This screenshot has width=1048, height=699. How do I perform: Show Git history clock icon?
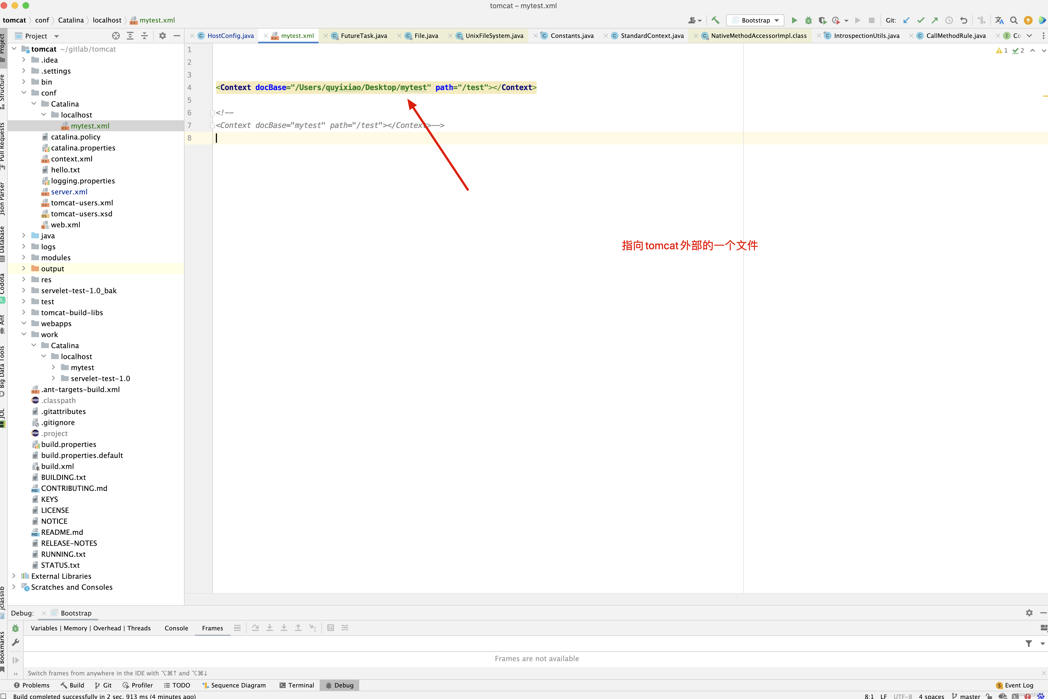(949, 21)
